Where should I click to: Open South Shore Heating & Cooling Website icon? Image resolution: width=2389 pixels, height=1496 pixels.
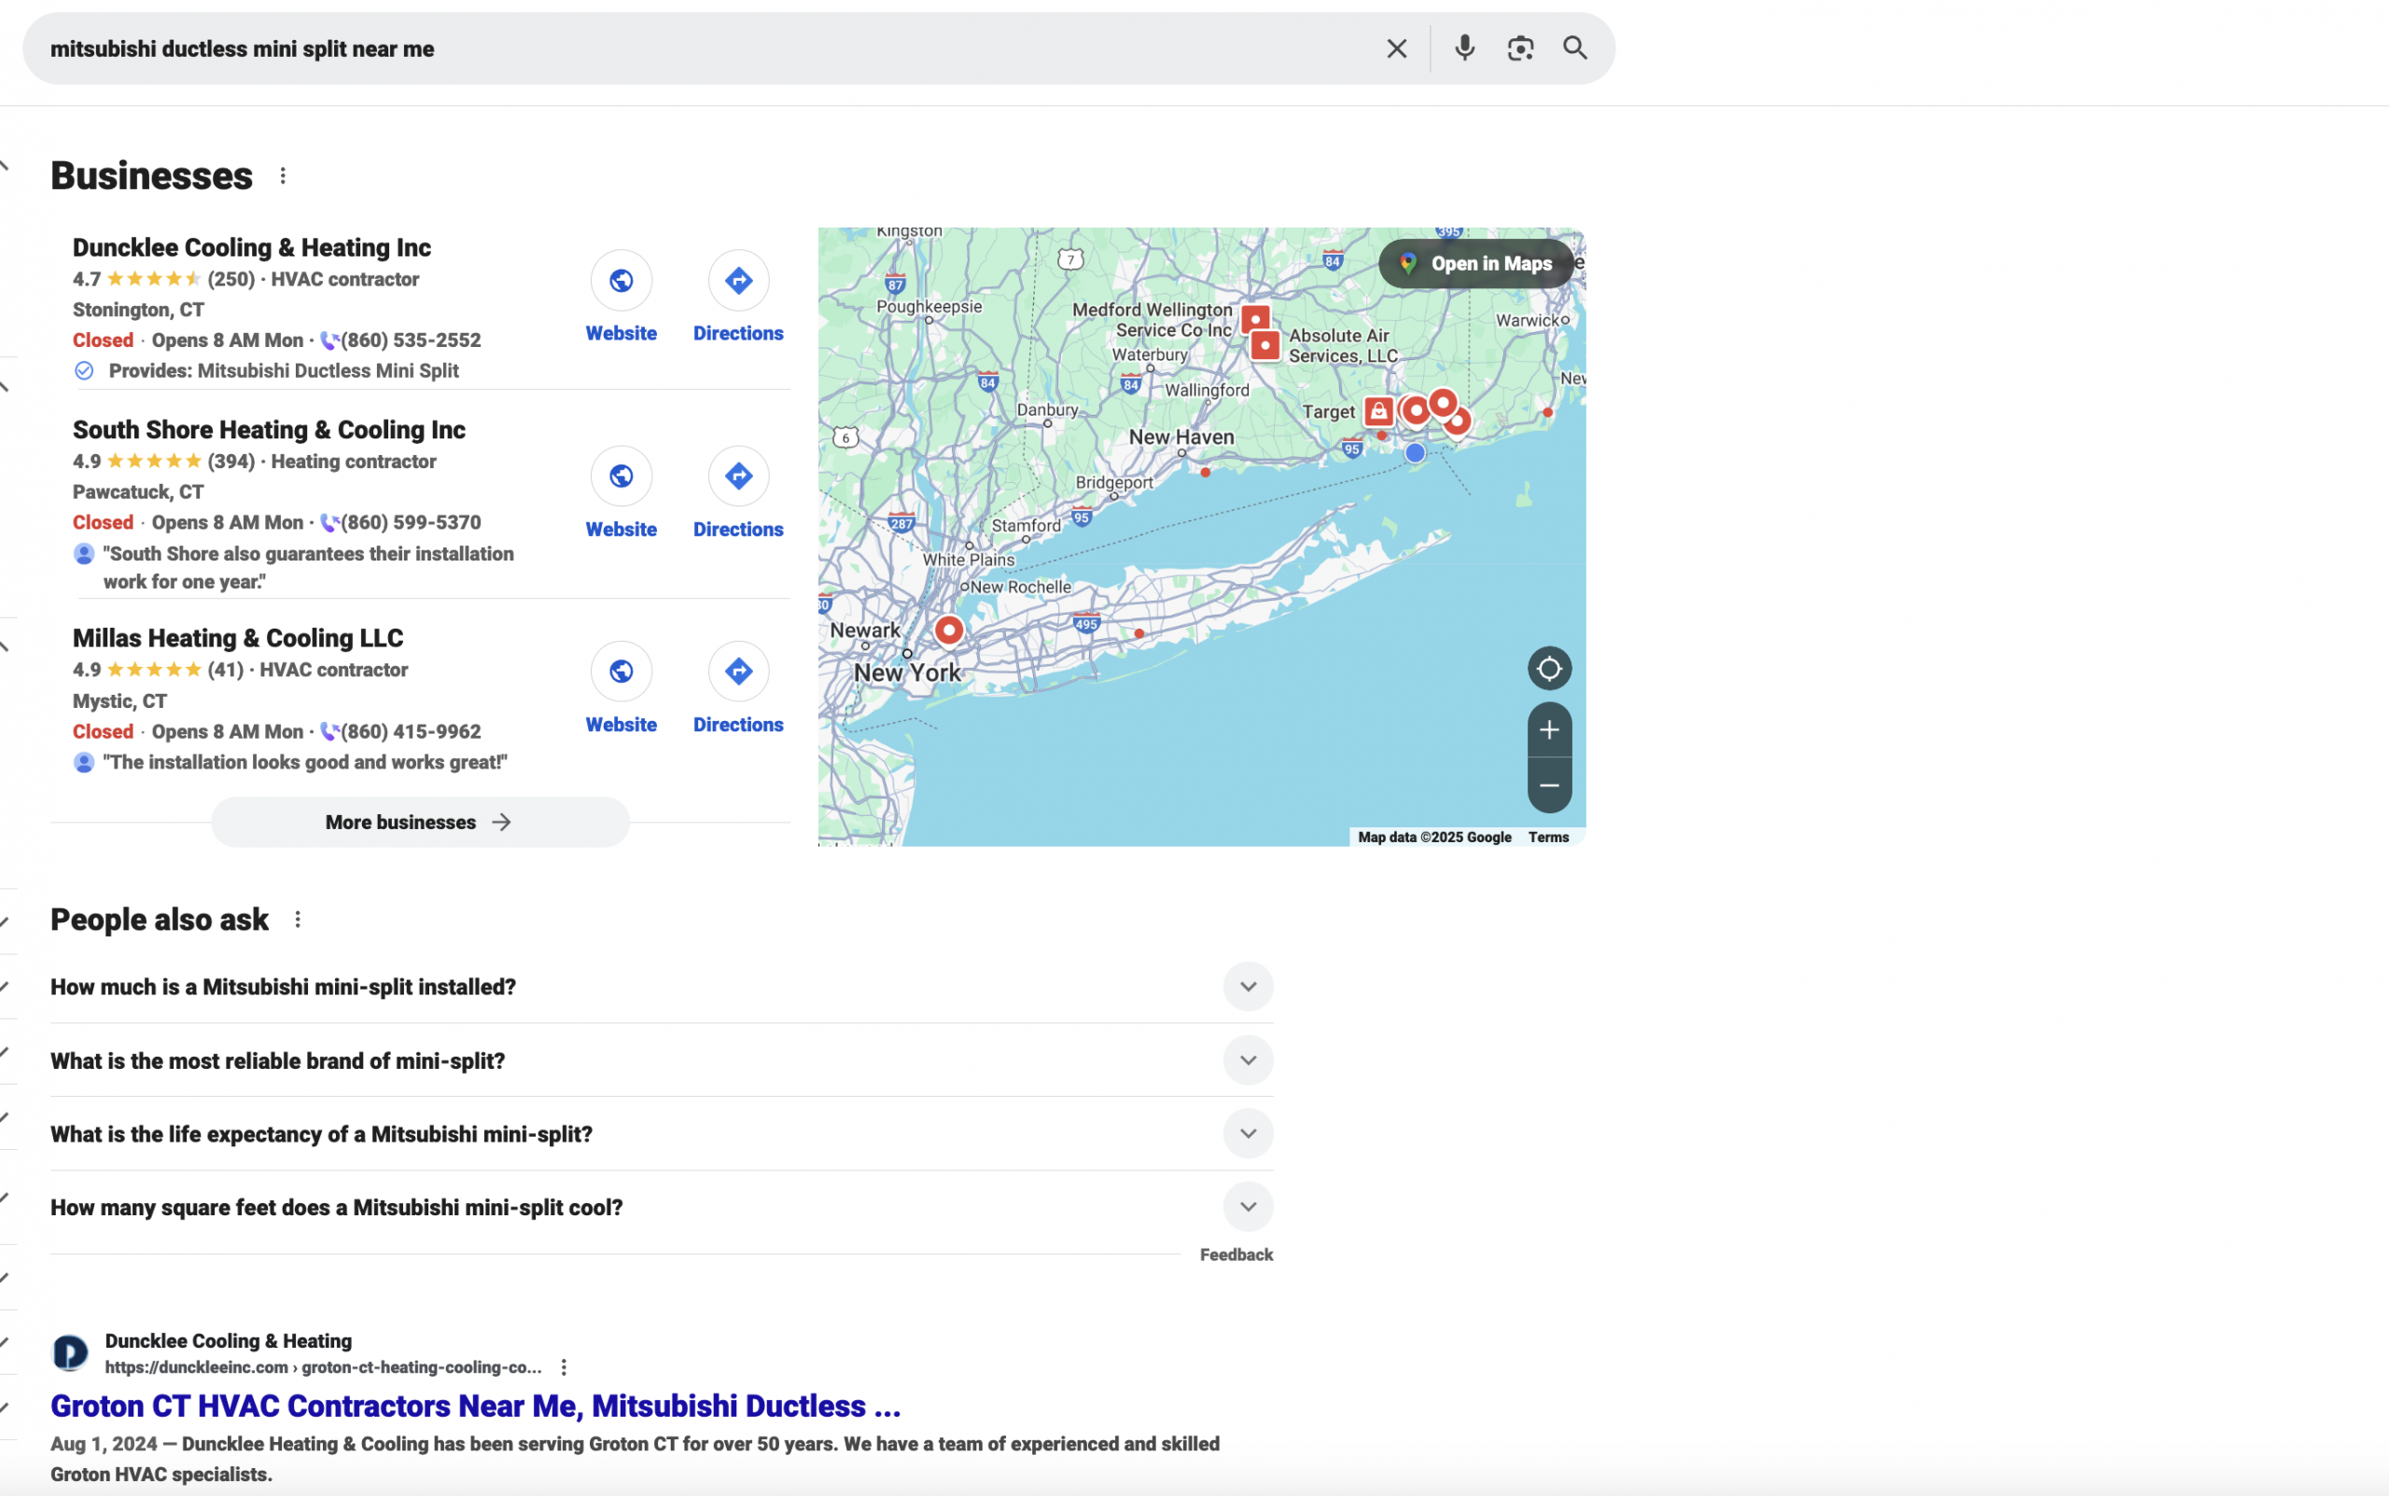pos(621,476)
